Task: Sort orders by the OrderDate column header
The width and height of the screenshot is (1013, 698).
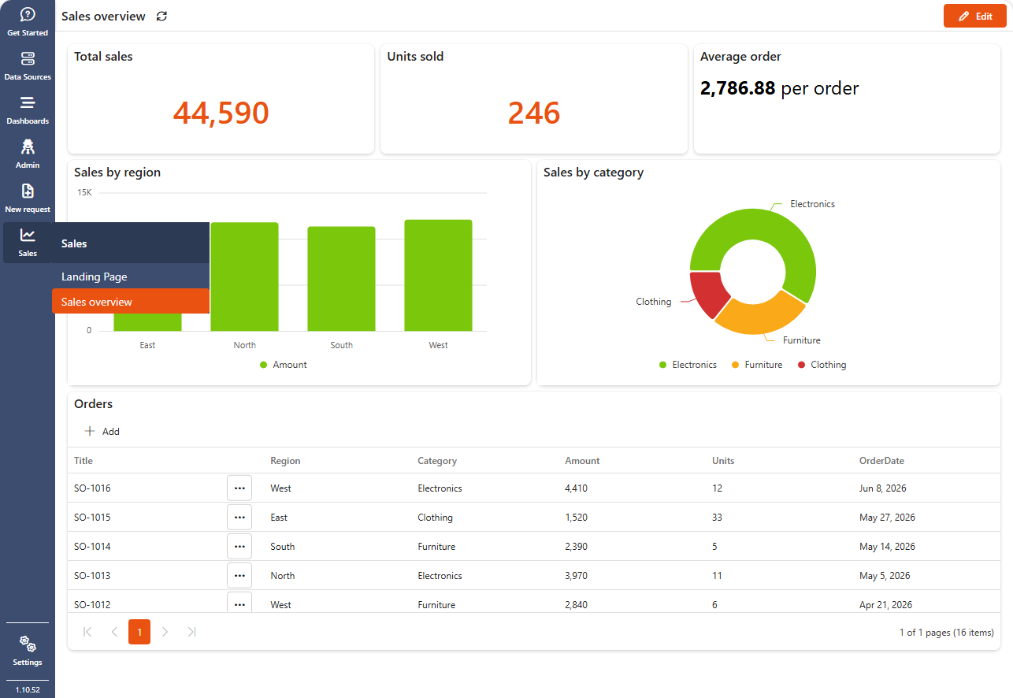Action: [881, 461]
